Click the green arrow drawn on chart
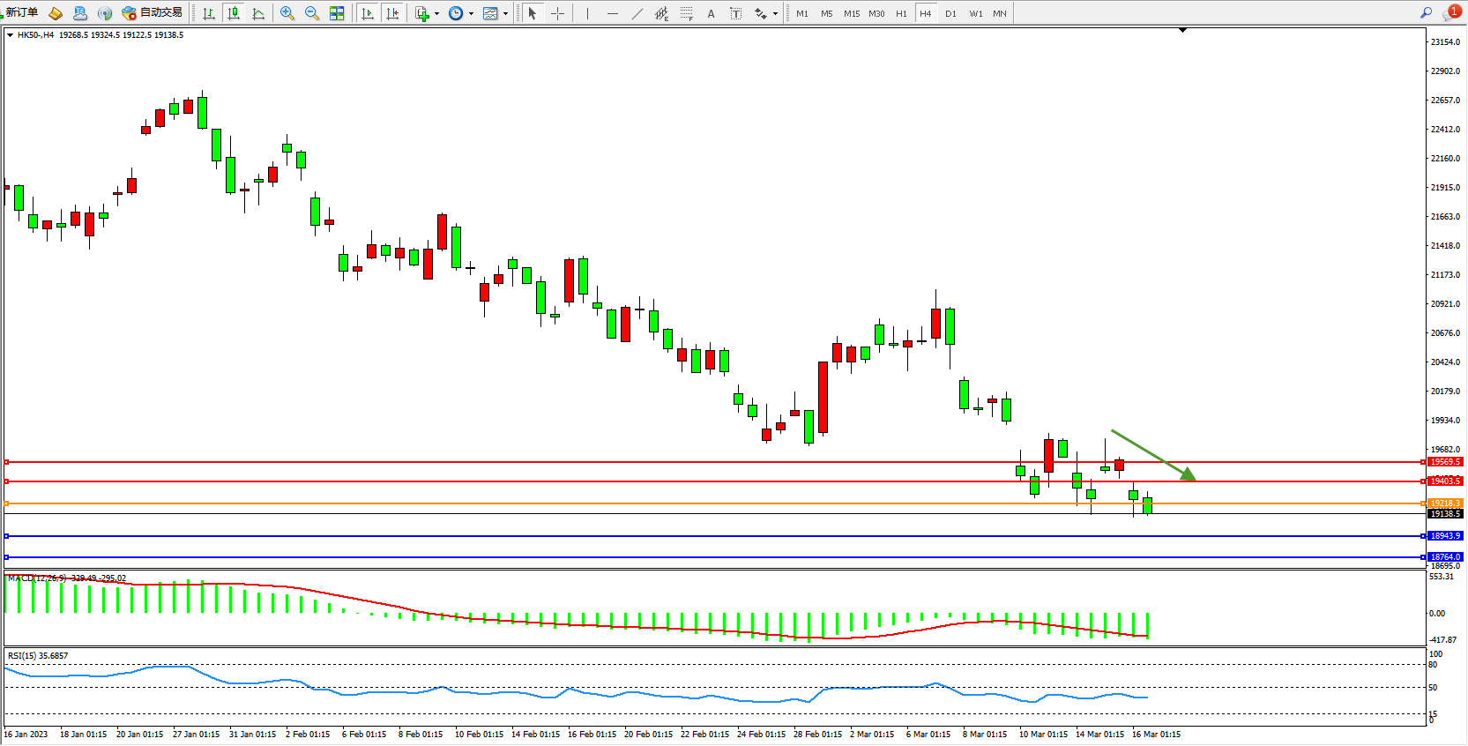This screenshot has width=1468, height=746. (1153, 455)
